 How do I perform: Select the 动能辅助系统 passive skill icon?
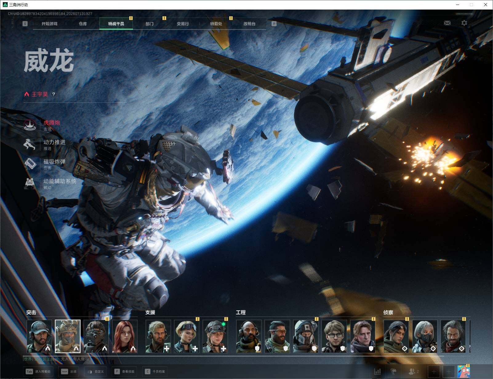30,183
